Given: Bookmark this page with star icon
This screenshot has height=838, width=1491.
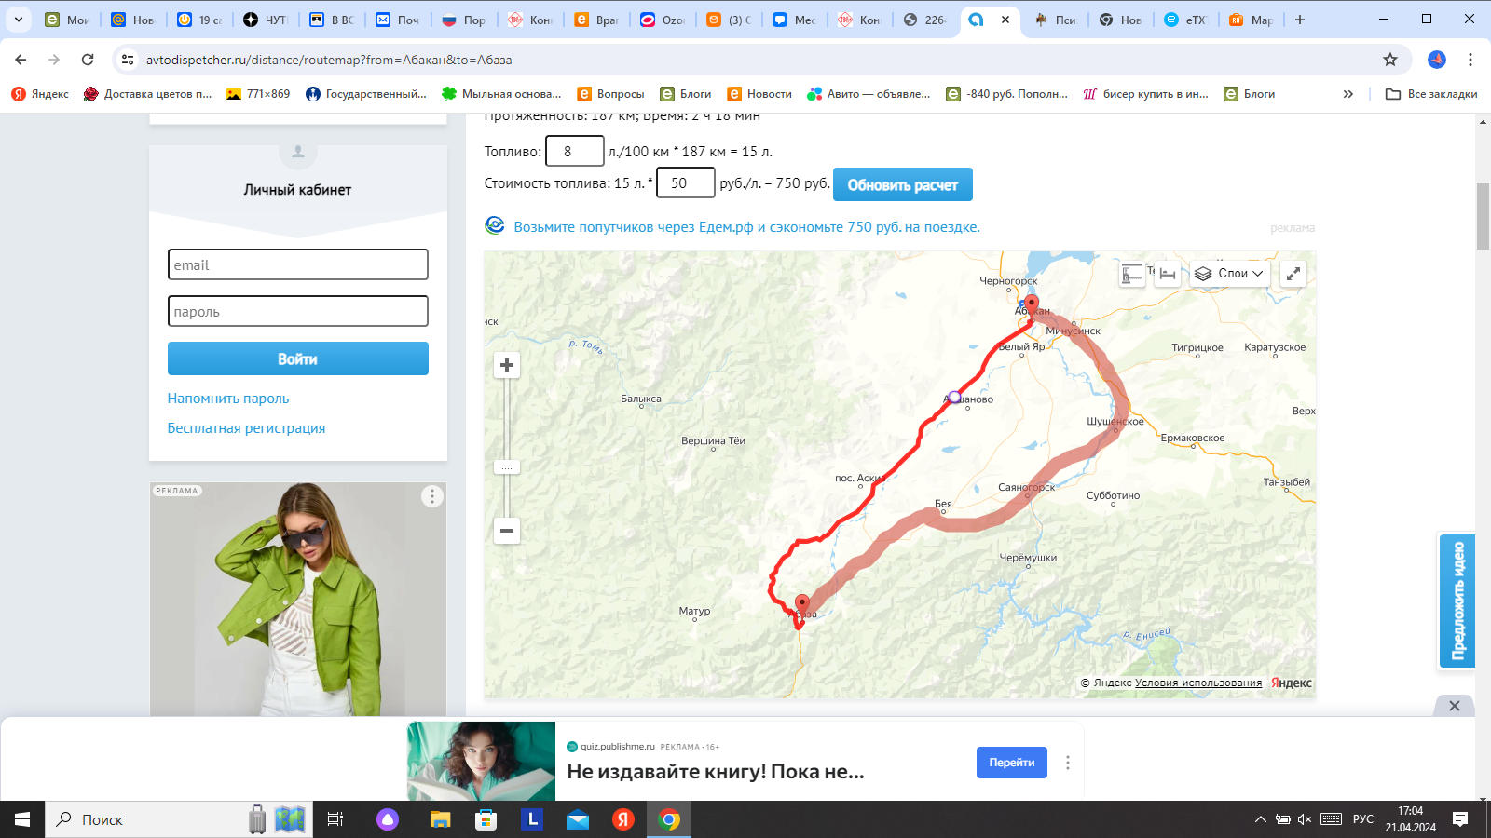Looking at the screenshot, I should pyautogui.click(x=1390, y=60).
